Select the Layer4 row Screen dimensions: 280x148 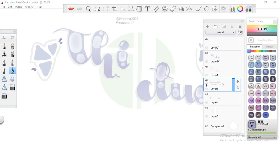(x=222, y=98)
